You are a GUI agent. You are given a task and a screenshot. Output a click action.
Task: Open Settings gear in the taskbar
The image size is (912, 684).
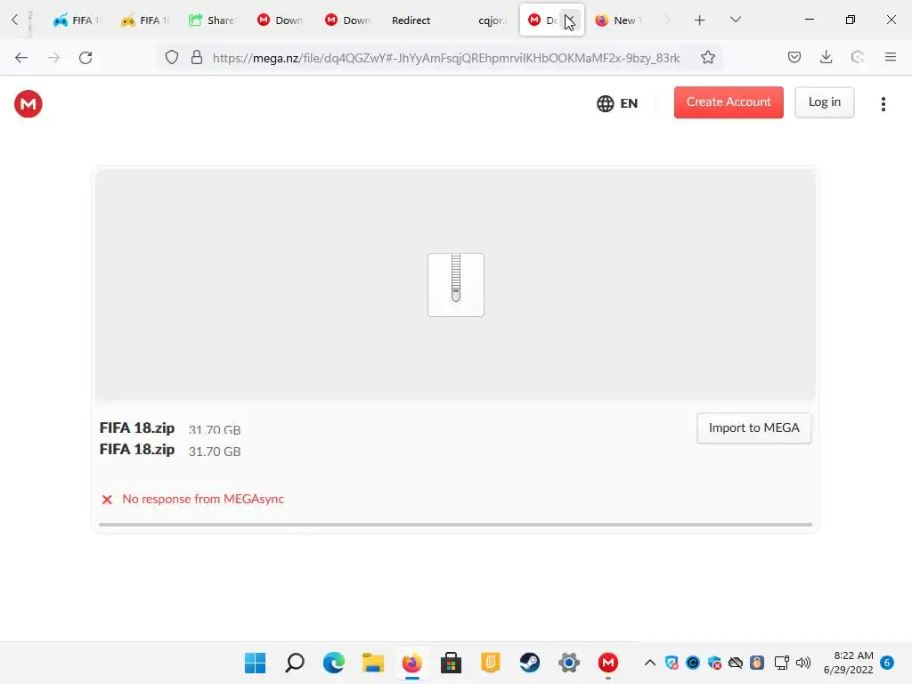point(569,663)
